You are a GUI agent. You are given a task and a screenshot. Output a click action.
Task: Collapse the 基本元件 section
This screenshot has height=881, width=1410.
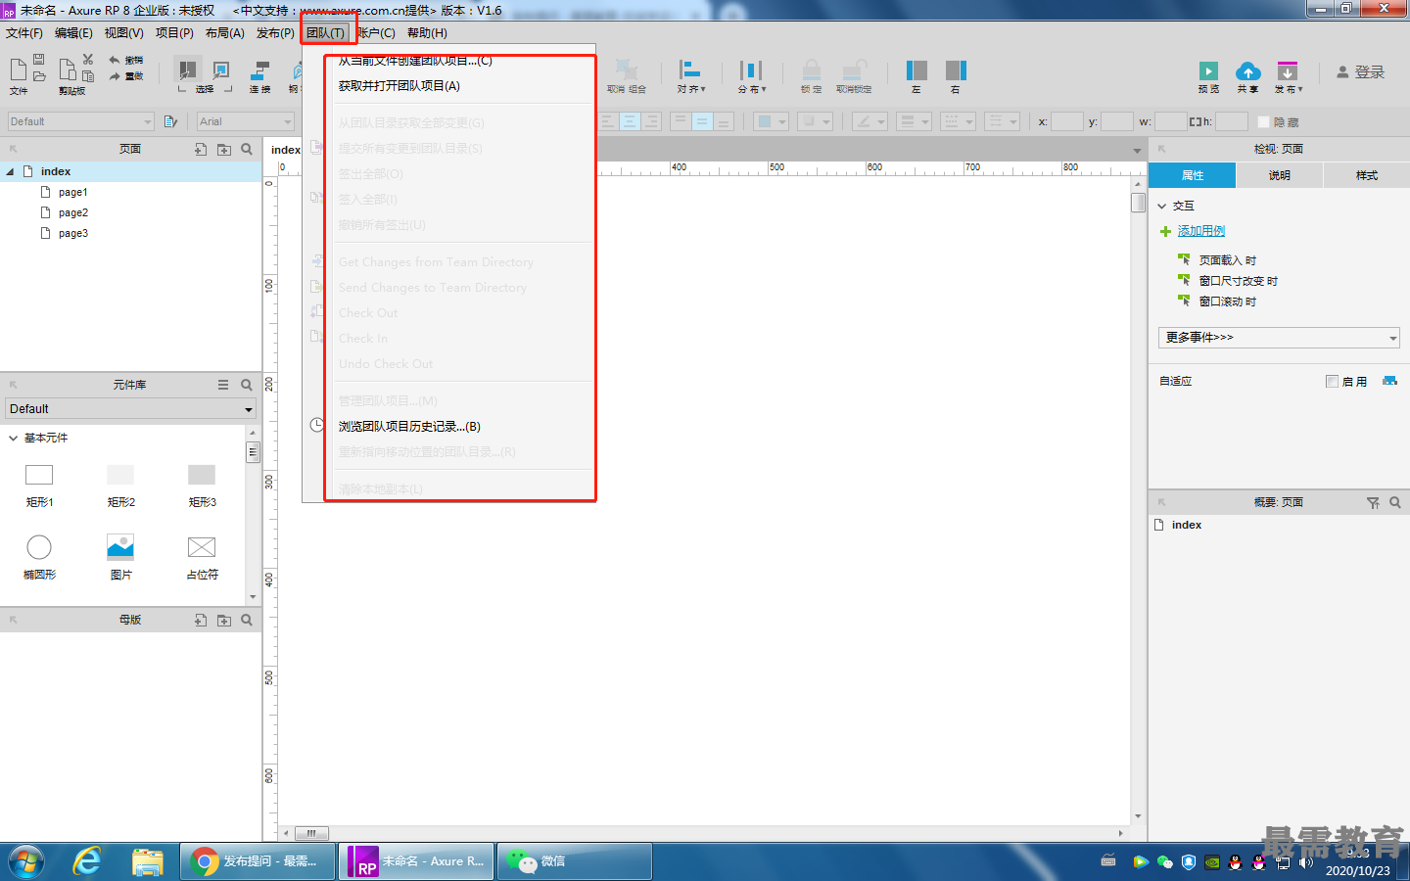point(13,438)
